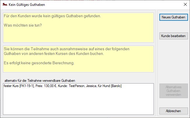Click the "Neues Guthaben" button
190x118 pixels.
(x=173, y=17)
